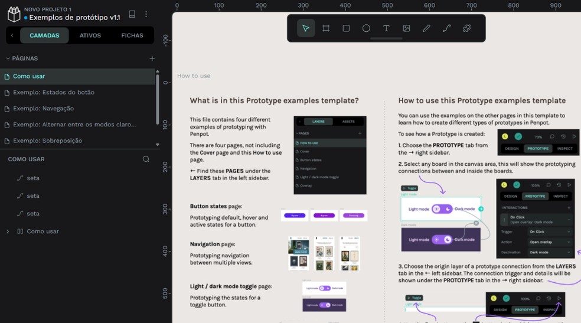Select the Path curve tool
This screenshot has height=323, width=581.
[446, 28]
